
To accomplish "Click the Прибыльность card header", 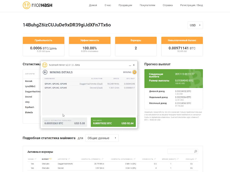I will tap(43, 40).
